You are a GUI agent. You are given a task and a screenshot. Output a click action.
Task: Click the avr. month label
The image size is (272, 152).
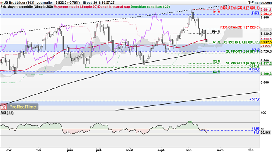coord(9,150)
